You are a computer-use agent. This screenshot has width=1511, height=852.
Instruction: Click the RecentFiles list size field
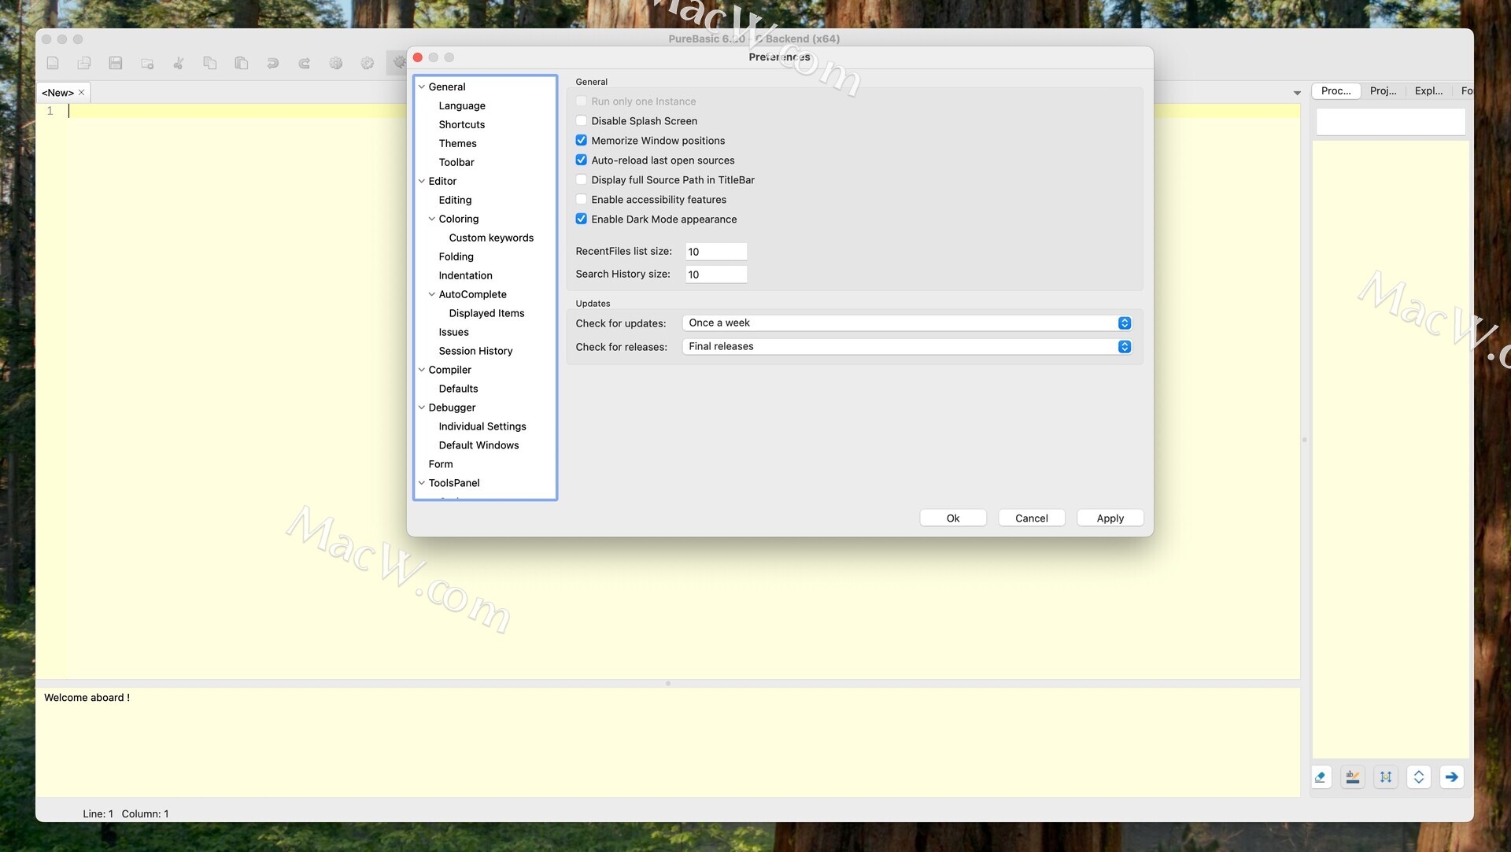click(716, 252)
